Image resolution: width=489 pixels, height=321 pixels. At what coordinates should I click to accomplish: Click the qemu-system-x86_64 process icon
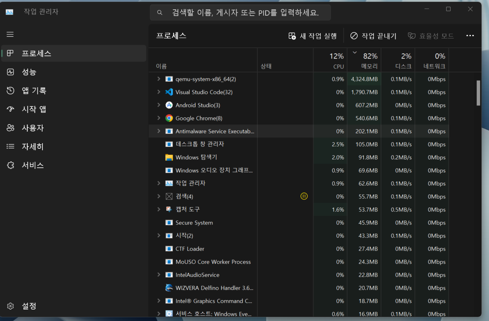tap(169, 79)
